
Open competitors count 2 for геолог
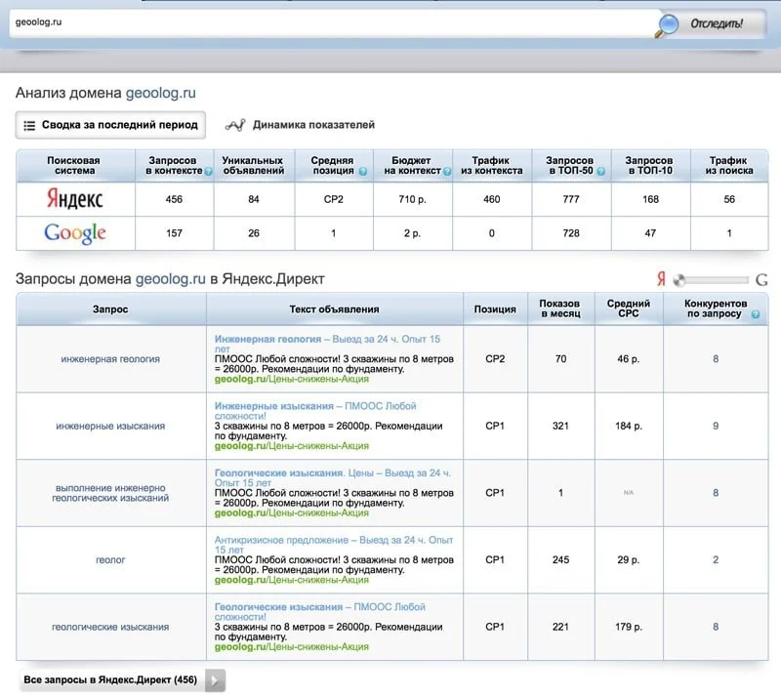pos(716,560)
